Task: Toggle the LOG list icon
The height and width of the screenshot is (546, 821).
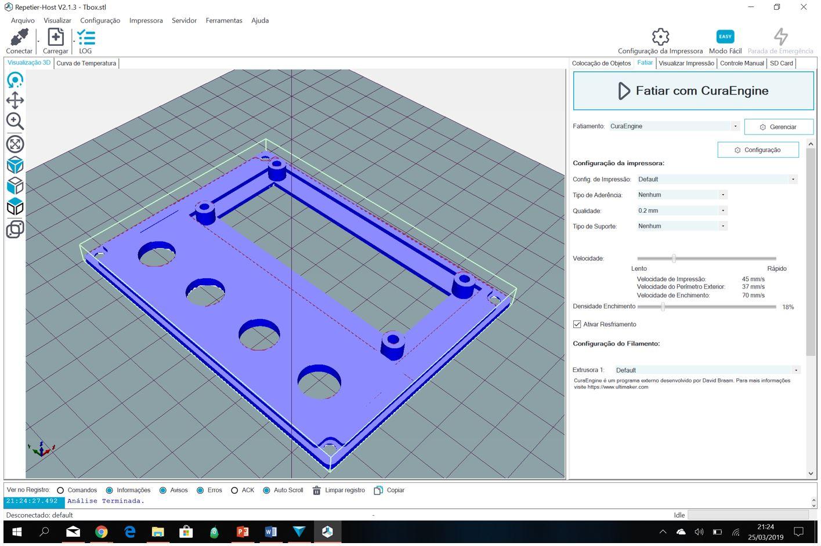Action: pyautogui.click(x=86, y=37)
